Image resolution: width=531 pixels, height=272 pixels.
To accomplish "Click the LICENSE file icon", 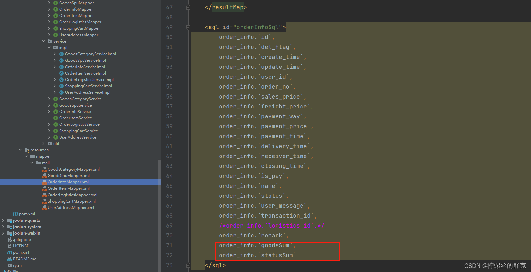I will (10, 246).
